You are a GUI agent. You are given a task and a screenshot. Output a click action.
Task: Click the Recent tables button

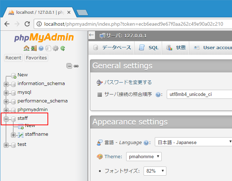[x=13, y=58]
